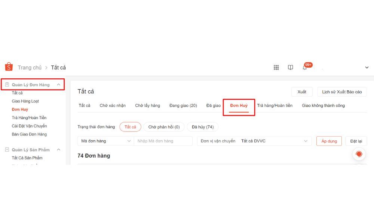374x224 pixels.
Task: Open Bàn Giao Đơn Hàng in the sidebar
Action: tap(29, 134)
